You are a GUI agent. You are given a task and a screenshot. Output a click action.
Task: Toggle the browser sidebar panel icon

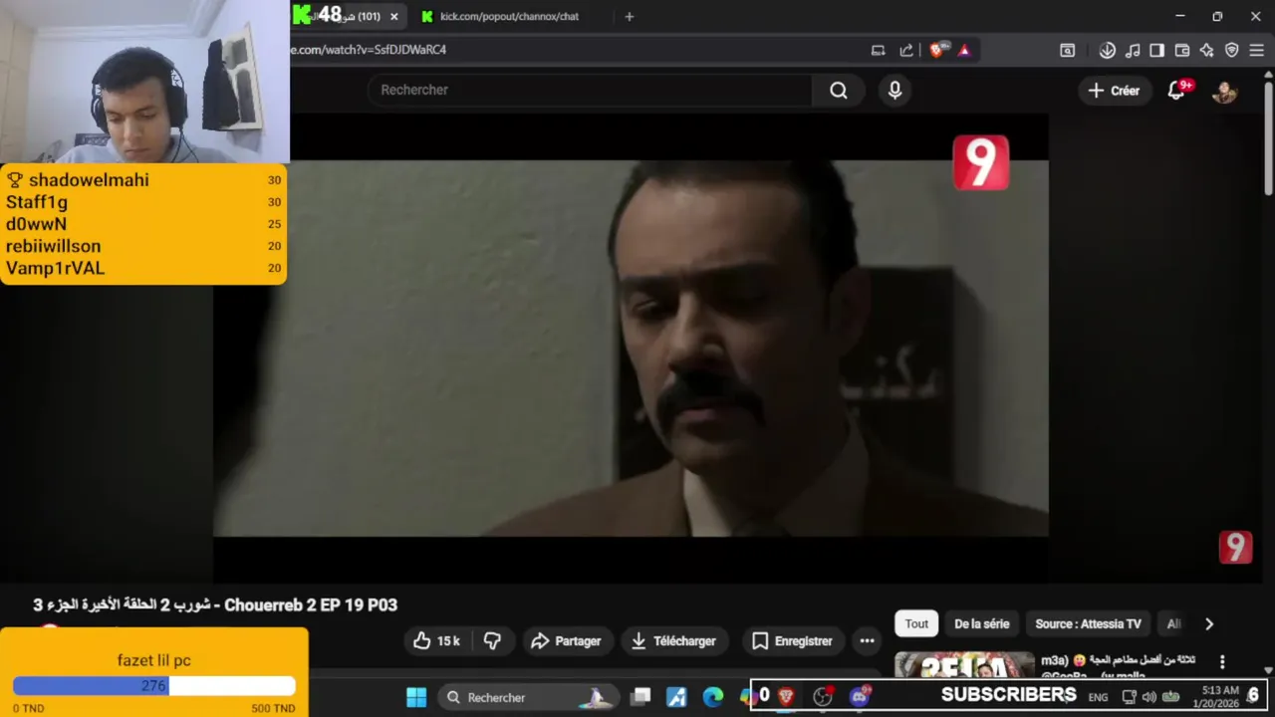(1156, 50)
